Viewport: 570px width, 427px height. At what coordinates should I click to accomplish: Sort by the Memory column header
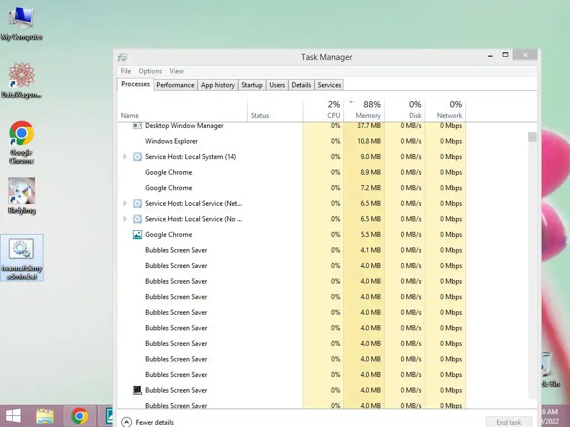364,110
